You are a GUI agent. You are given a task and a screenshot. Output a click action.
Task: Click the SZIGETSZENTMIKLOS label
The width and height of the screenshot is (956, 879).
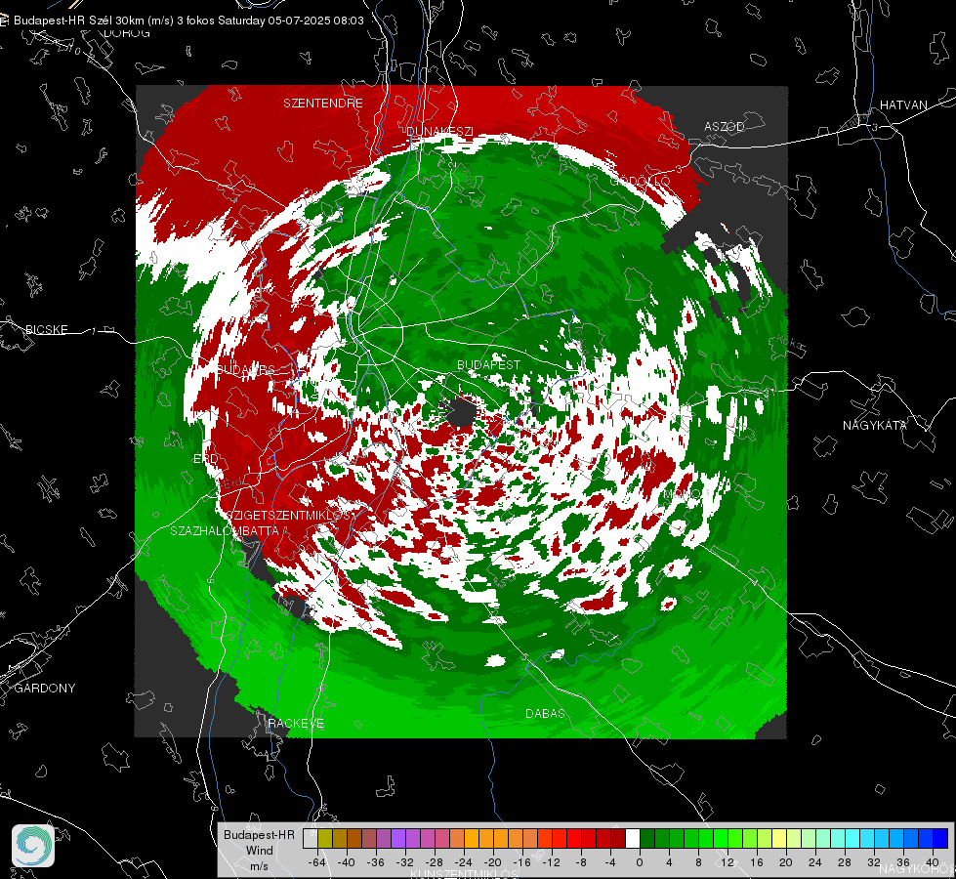tap(289, 516)
